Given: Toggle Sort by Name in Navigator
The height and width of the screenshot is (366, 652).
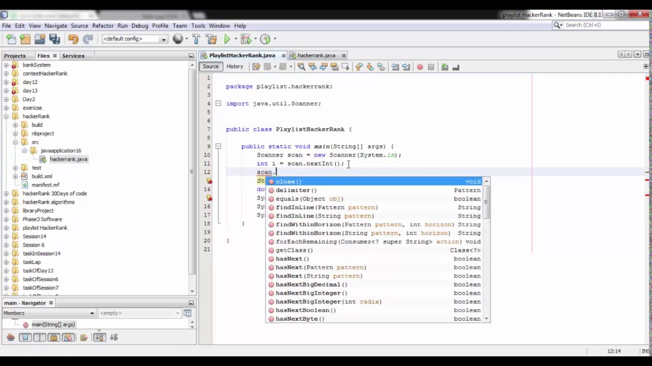Looking at the screenshot, I should [x=99, y=337].
